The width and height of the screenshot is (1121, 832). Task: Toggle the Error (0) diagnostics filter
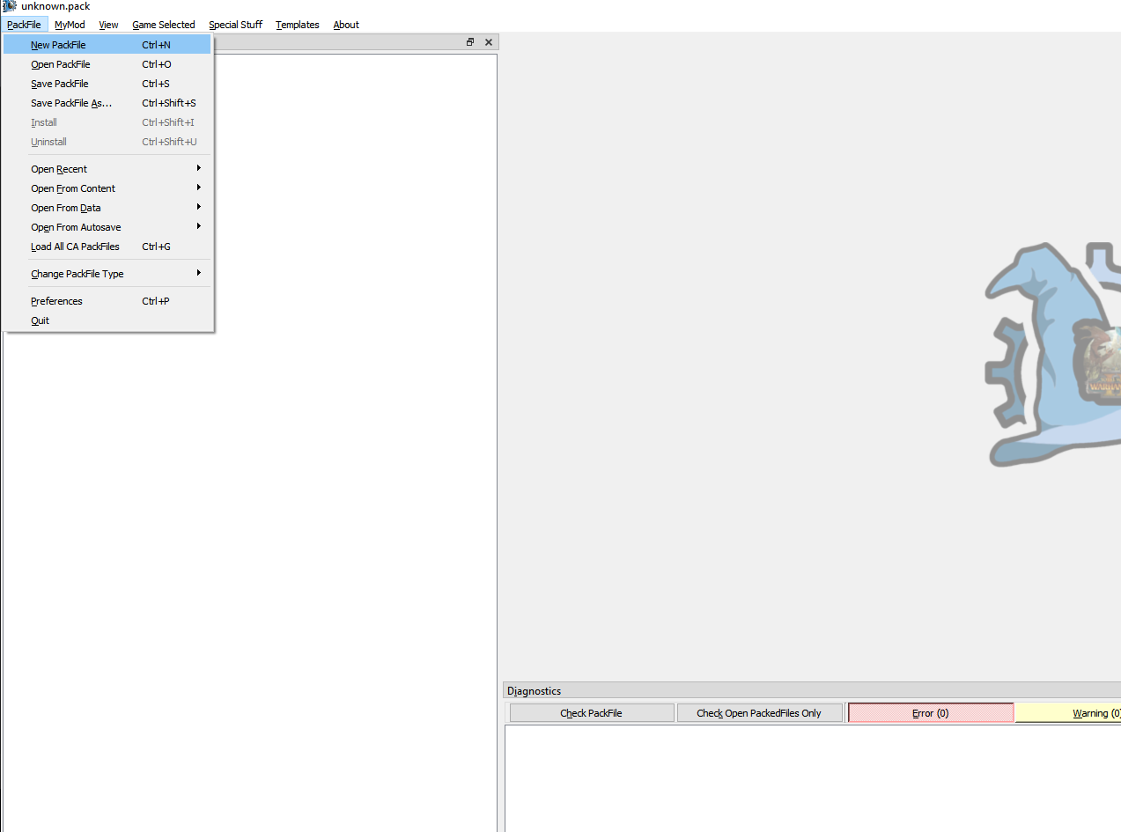[x=930, y=713]
